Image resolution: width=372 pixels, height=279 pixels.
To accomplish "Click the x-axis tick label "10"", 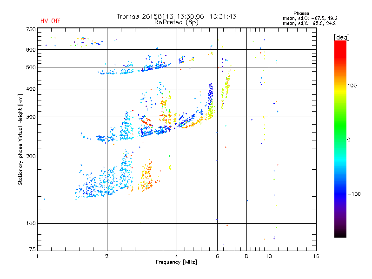I will [269, 256].
